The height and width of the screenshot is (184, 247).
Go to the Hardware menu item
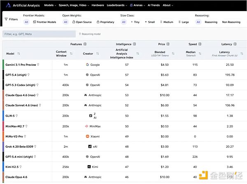coord(98,5)
